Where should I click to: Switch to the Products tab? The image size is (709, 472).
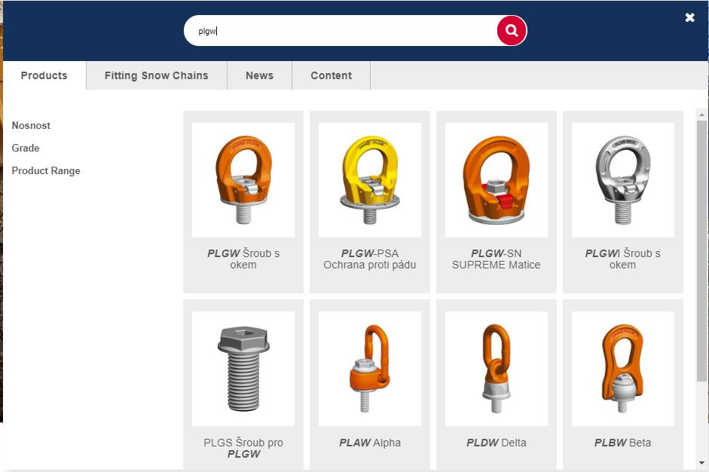44,75
